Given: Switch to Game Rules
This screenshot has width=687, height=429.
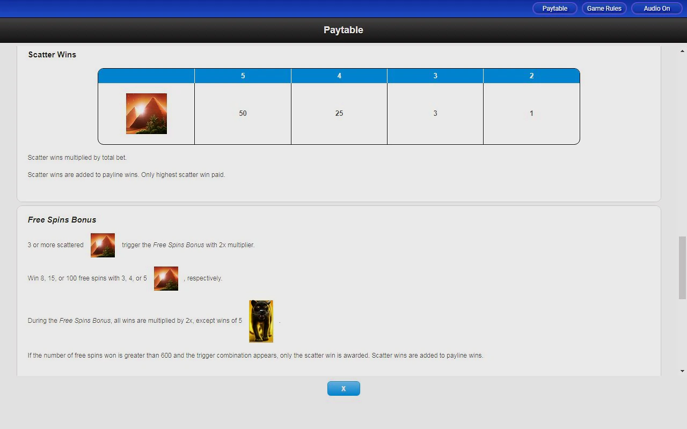Looking at the screenshot, I should (604, 9).
